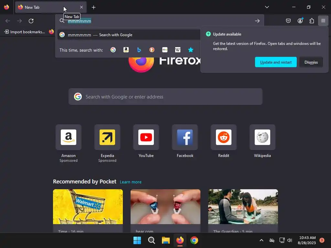This screenshot has width=331, height=248.
Task: Search this time with Amazon
Action: point(126,50)
